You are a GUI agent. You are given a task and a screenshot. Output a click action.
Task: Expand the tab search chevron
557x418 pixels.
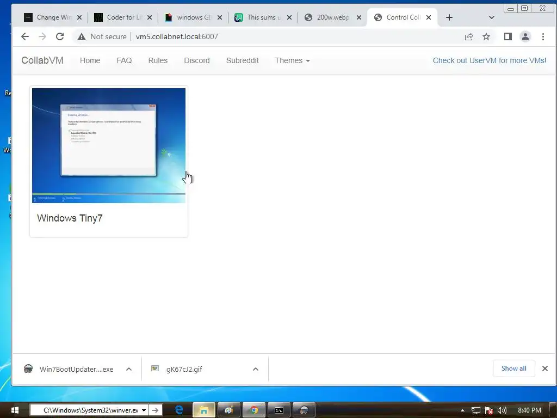tap(492, 17)
